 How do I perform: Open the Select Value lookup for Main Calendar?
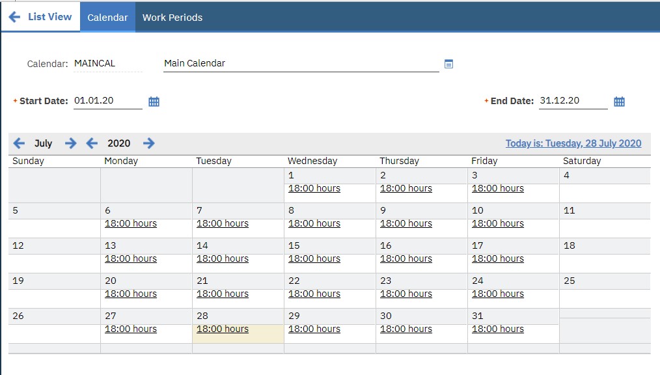point(448,63)
